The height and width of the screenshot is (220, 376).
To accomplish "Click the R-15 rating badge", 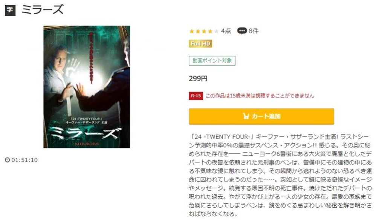I will pyautogui.click(x=196, y=96).
